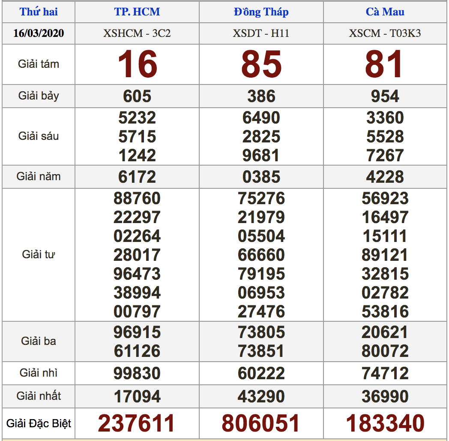Viewport: 449px width, 441px height.
Task: Click the Đồng Tháp special prize 806051
Action: coord(261,423)
